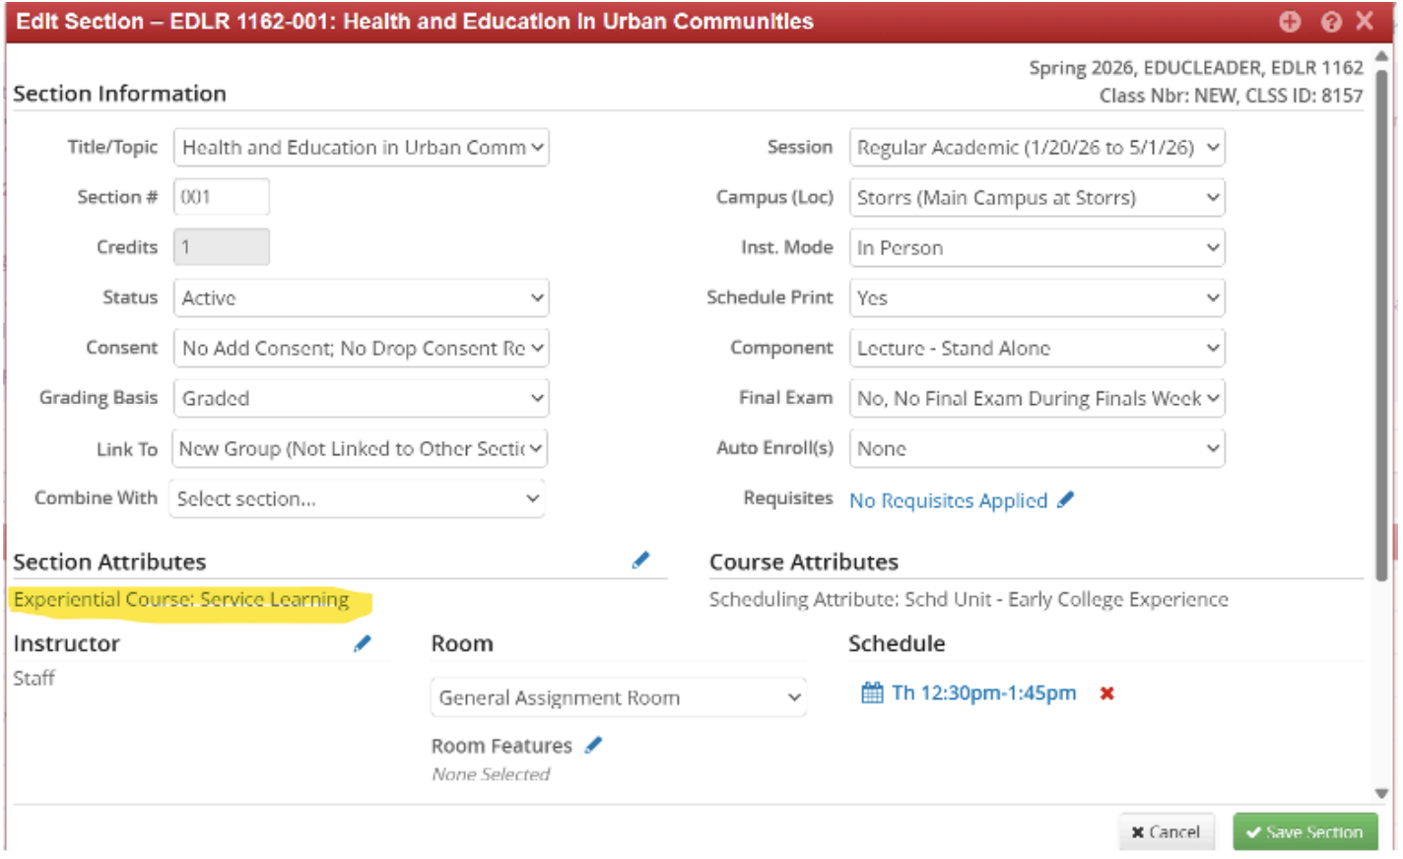Open the Inst. Mode dropdown
Image resolution: width=1403 pixels, height=859 pixels.
tap(1036, 247)
